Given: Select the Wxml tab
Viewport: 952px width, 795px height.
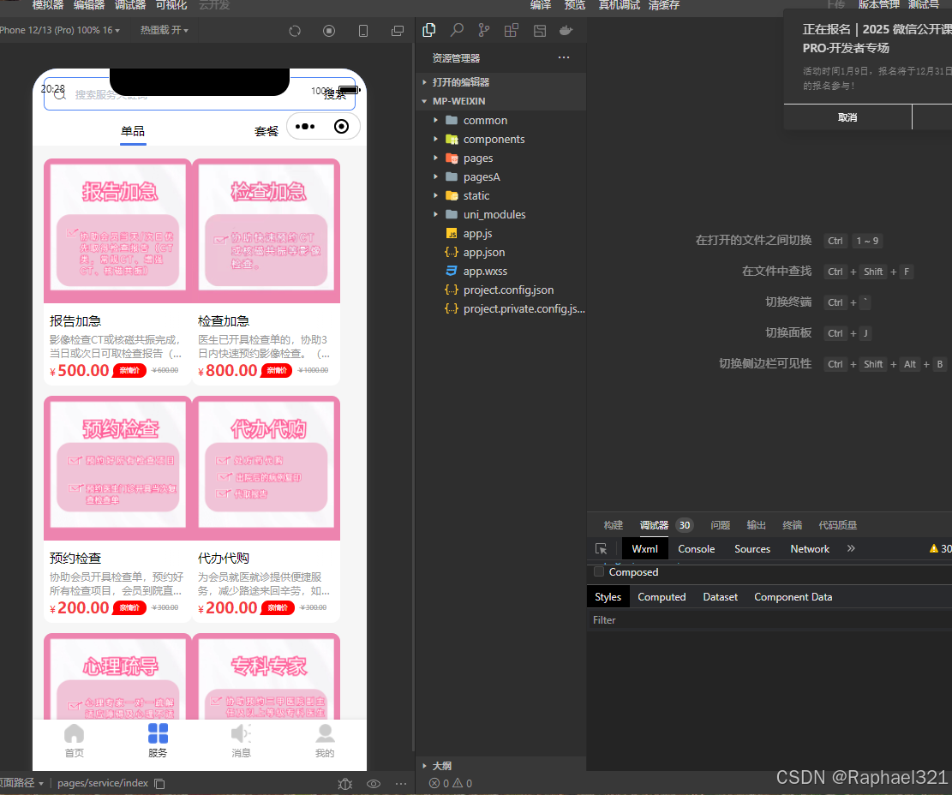Looking at the screenshot, I should coord(644,548).
